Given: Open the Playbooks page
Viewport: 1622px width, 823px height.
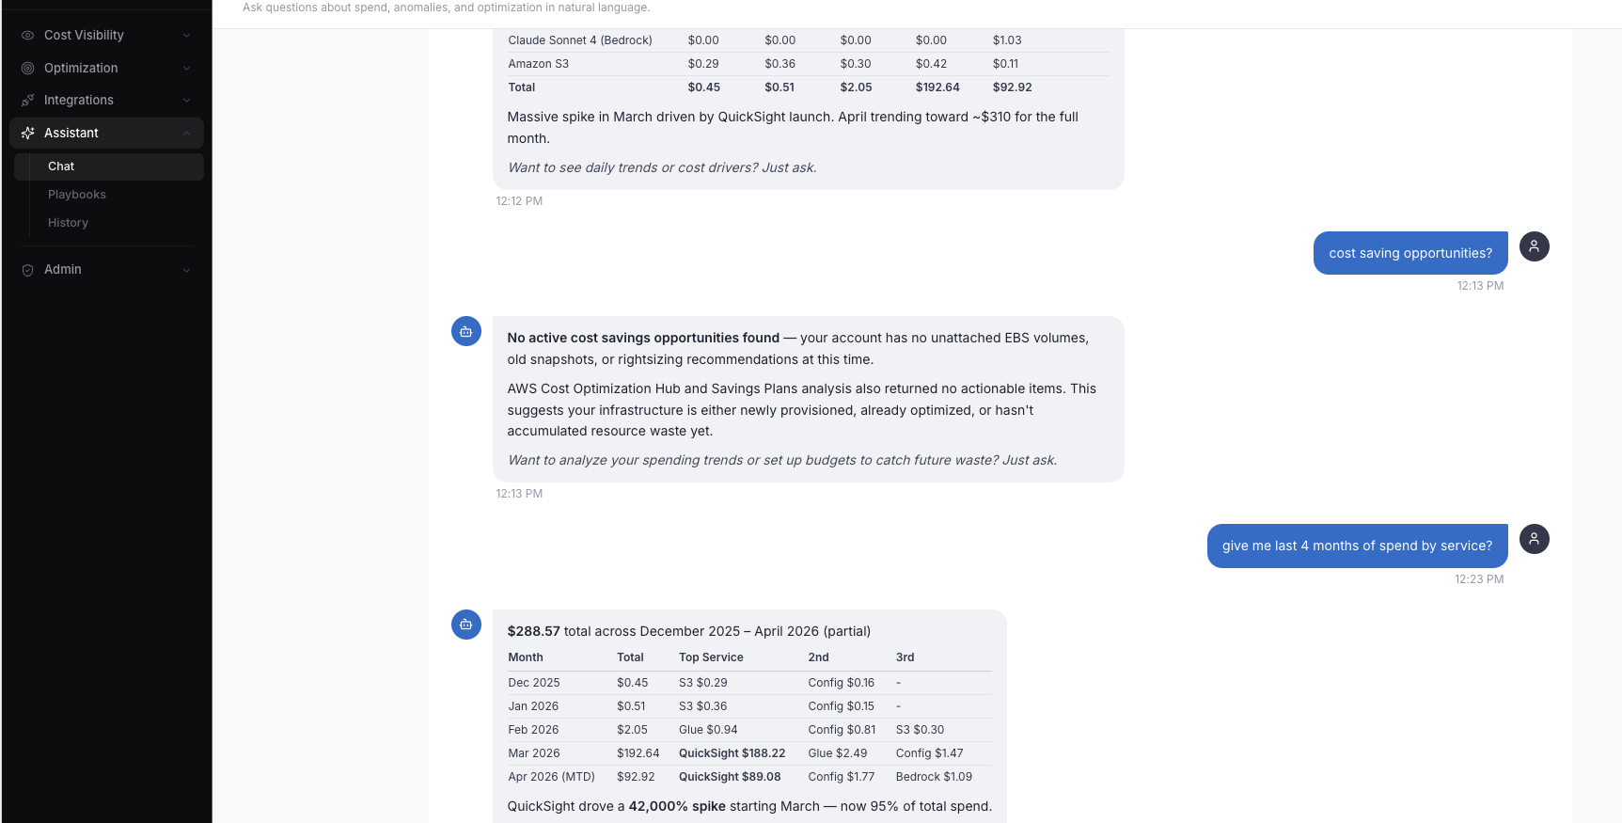Looking at the screenshot, I should coord(76,194).
